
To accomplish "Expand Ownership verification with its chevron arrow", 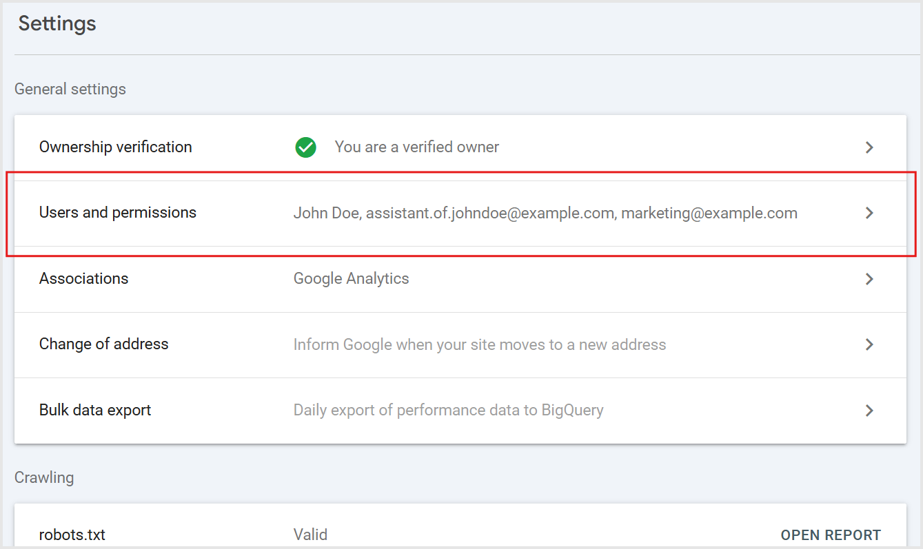I will point(869,147).
